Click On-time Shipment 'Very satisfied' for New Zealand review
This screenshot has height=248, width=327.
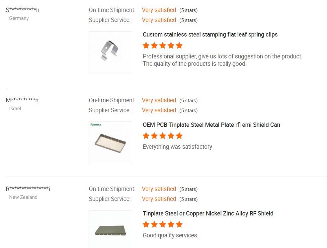point(159,189)
